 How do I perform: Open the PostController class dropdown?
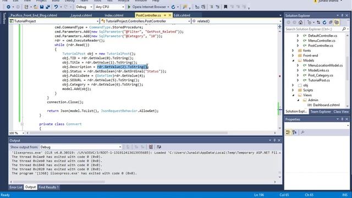(145, 21)
